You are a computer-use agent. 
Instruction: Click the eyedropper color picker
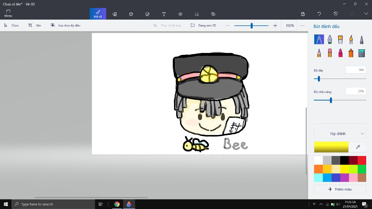tap(358, 147)
